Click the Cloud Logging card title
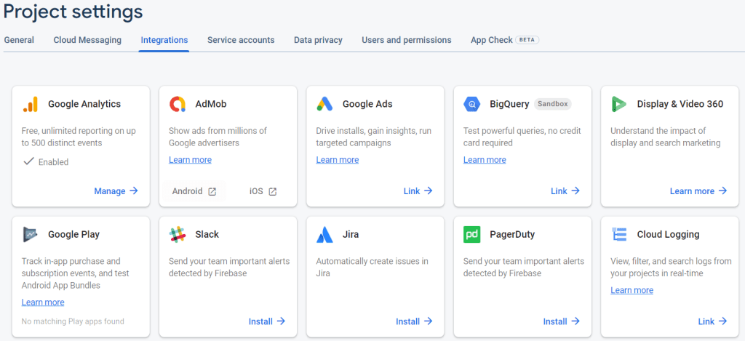 tap(669, 235)
